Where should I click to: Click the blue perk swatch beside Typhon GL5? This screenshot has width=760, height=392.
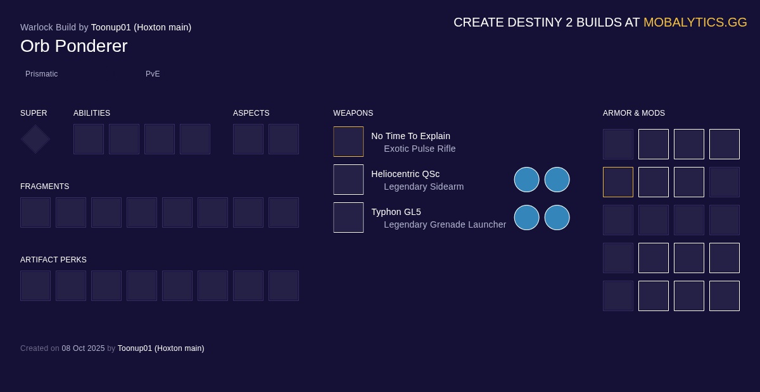click(x=527, y=217)
